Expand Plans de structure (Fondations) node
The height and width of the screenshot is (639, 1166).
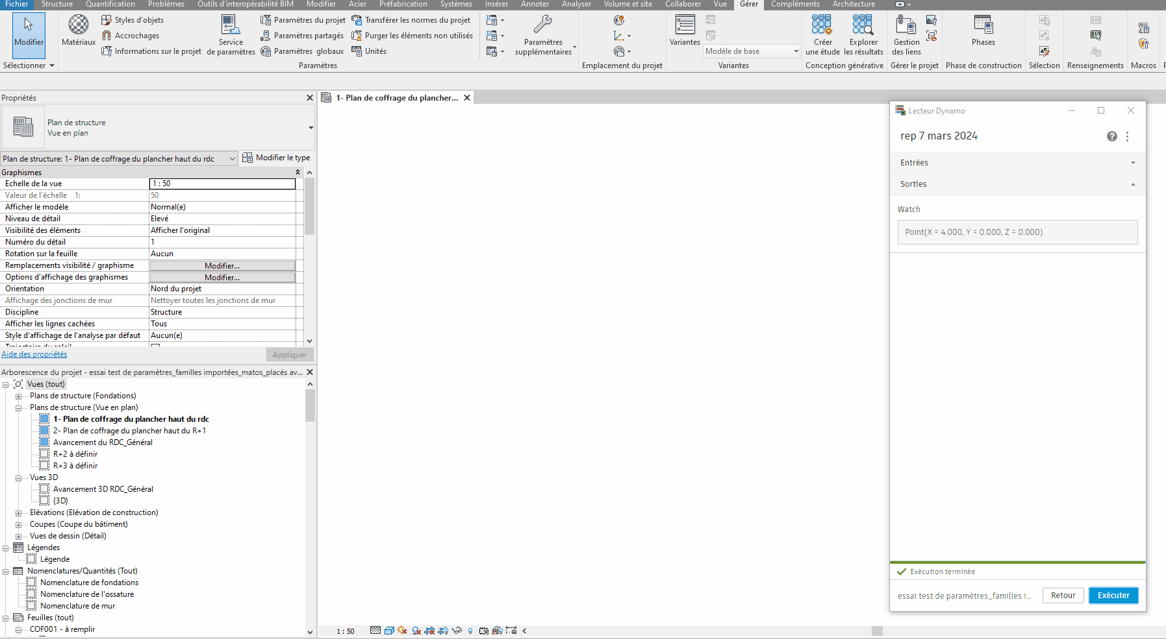(x=18, y=396)
